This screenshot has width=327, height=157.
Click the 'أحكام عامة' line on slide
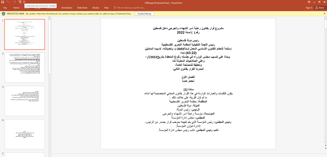(188, 81)
